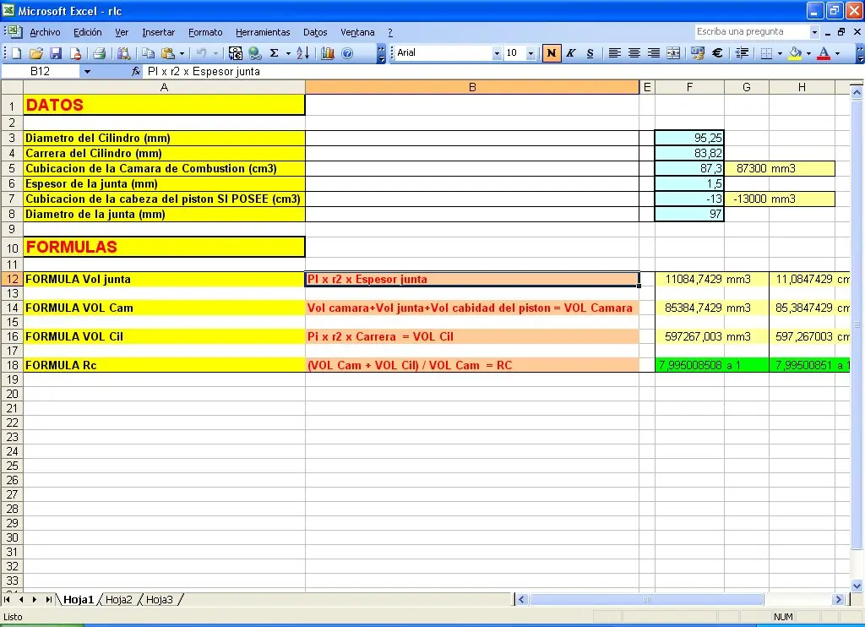Apply red font color with the A icon

point(824,53)
